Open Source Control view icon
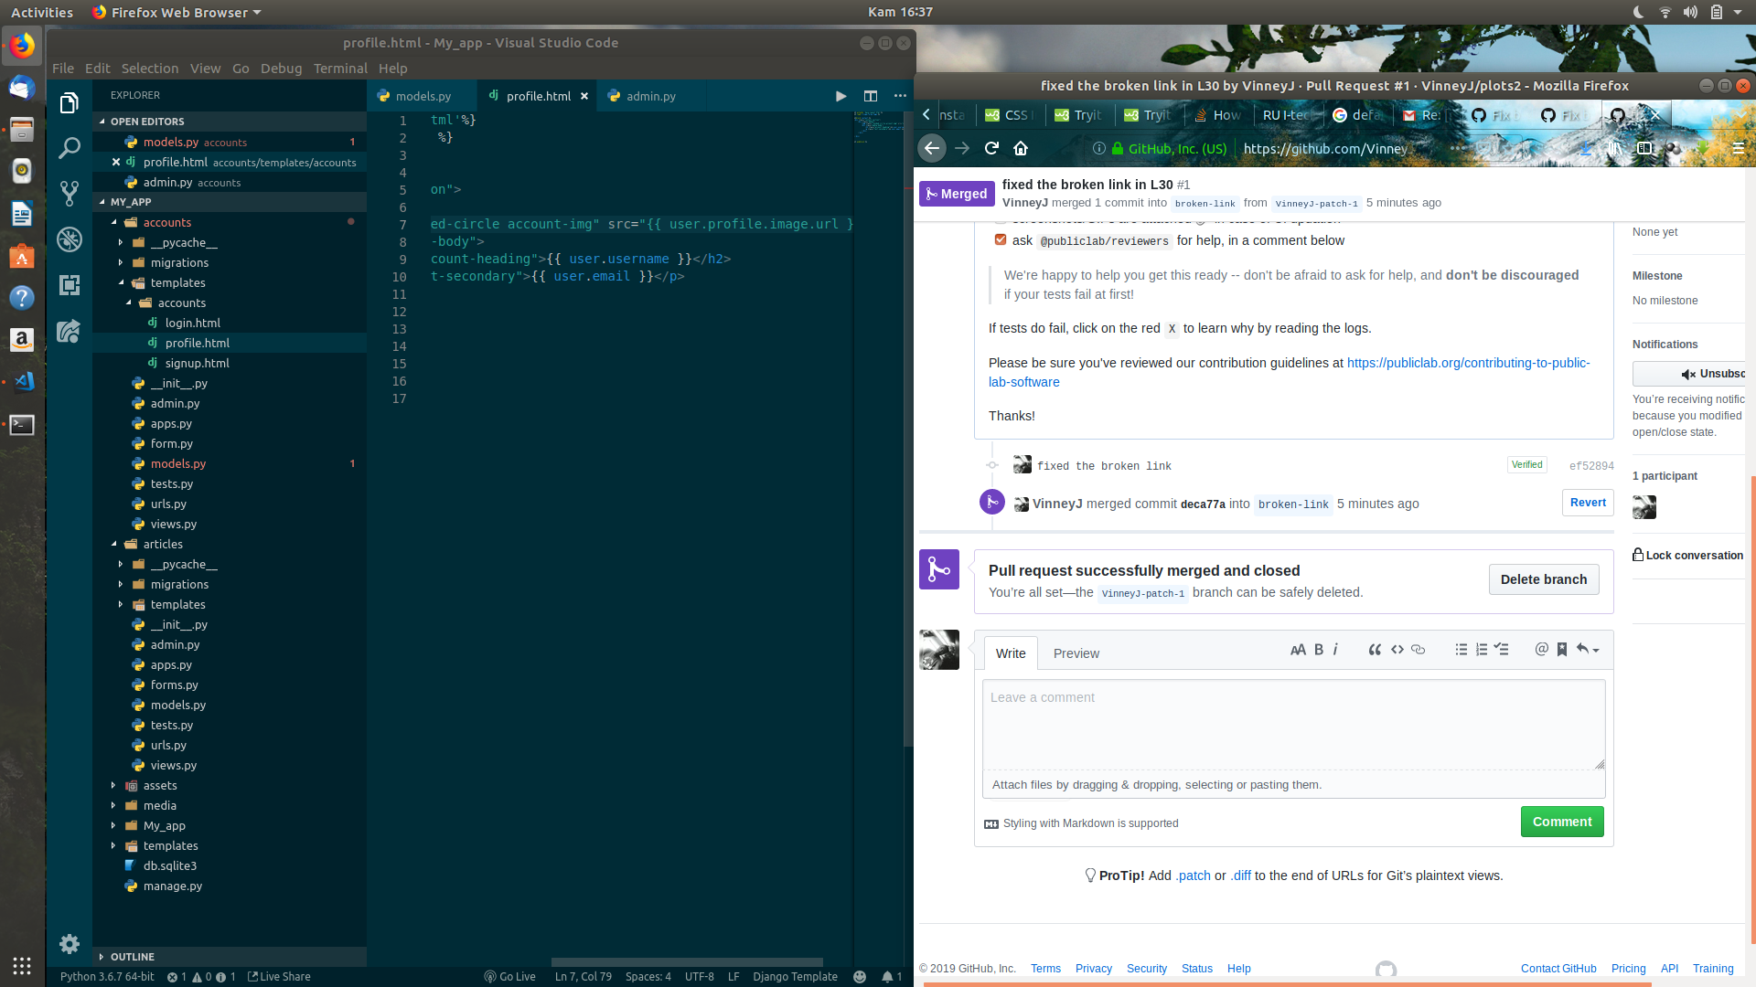The image size is (1756, 987). point(70,193)
